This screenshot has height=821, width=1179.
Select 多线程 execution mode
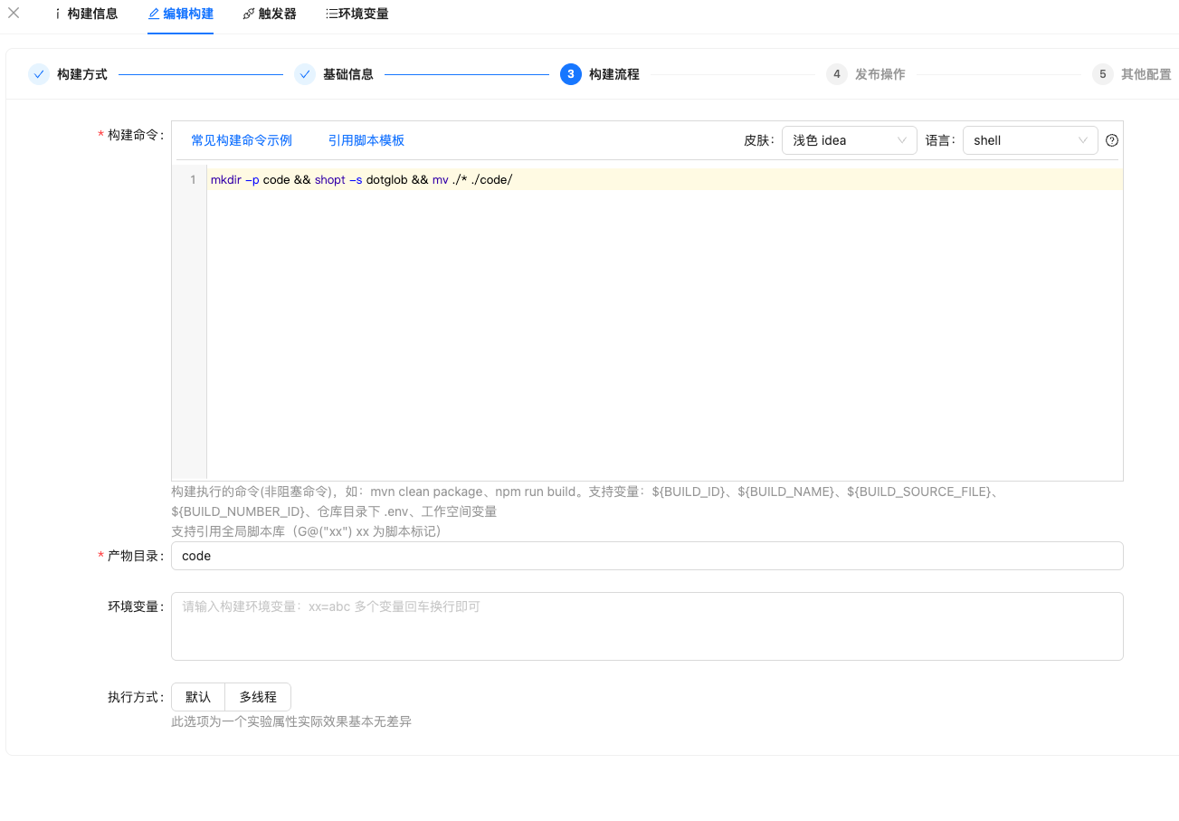[x=258, y=697]
